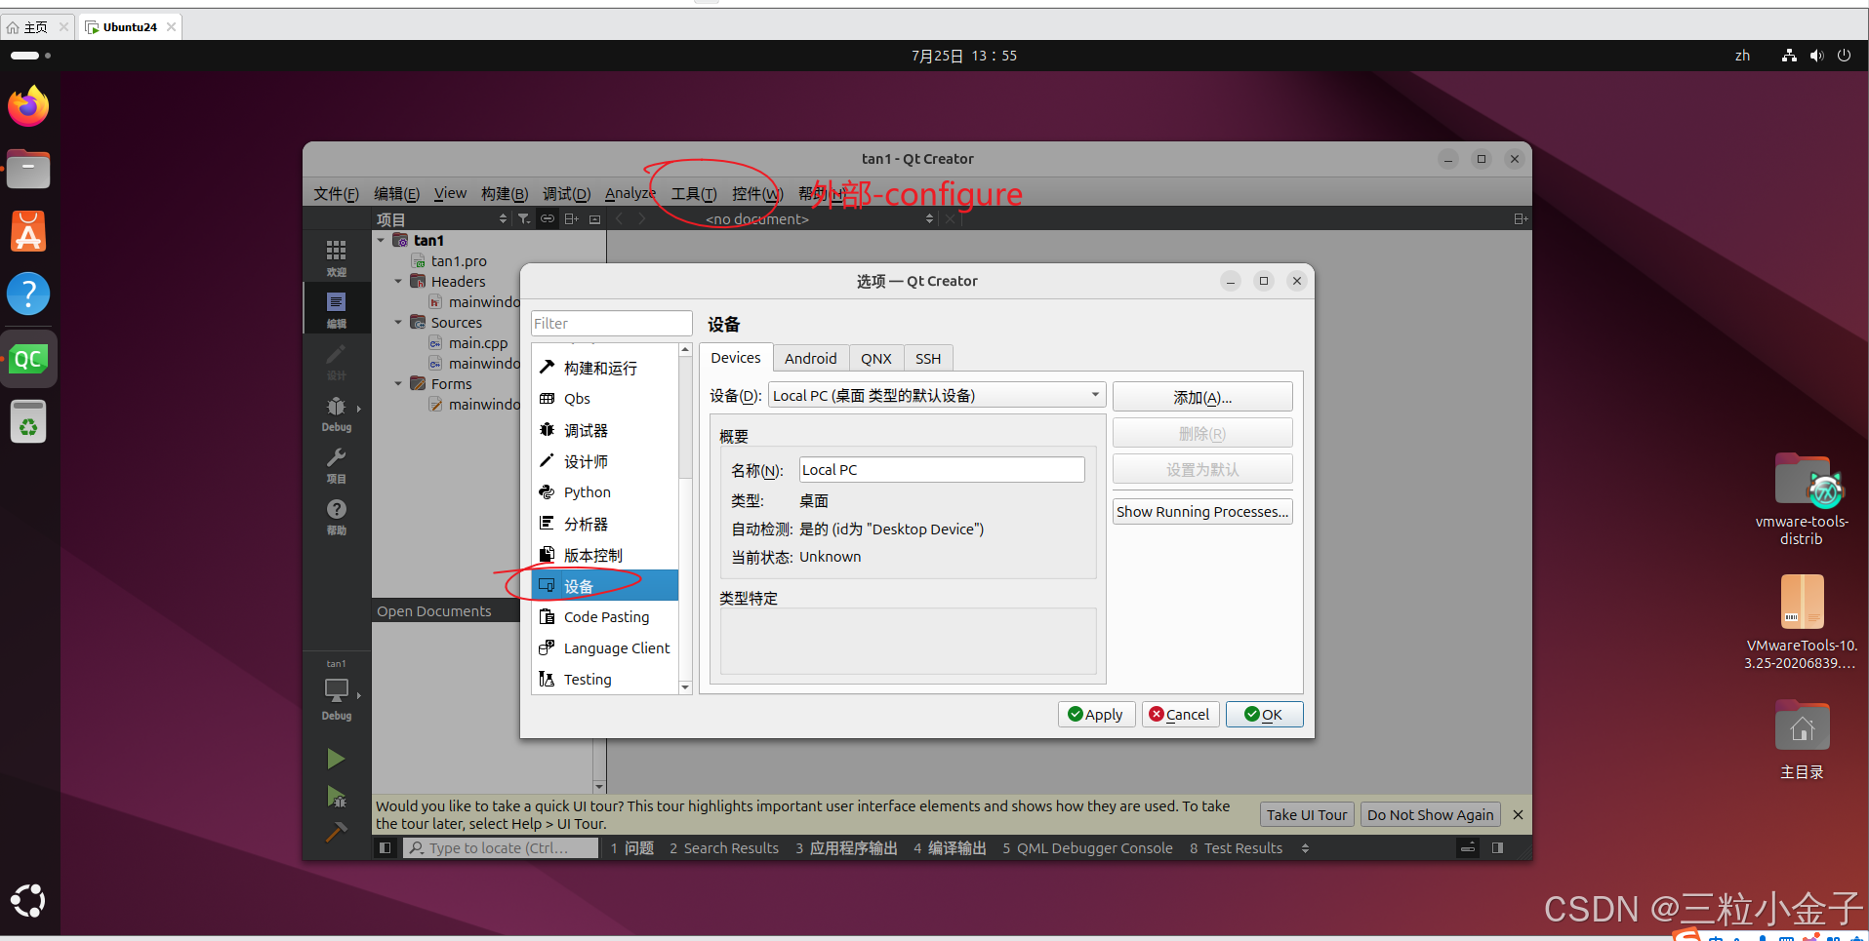The height and width of the screenshot is (941, 1869).
Task: Select the Python options category
Action: [605, 492]
